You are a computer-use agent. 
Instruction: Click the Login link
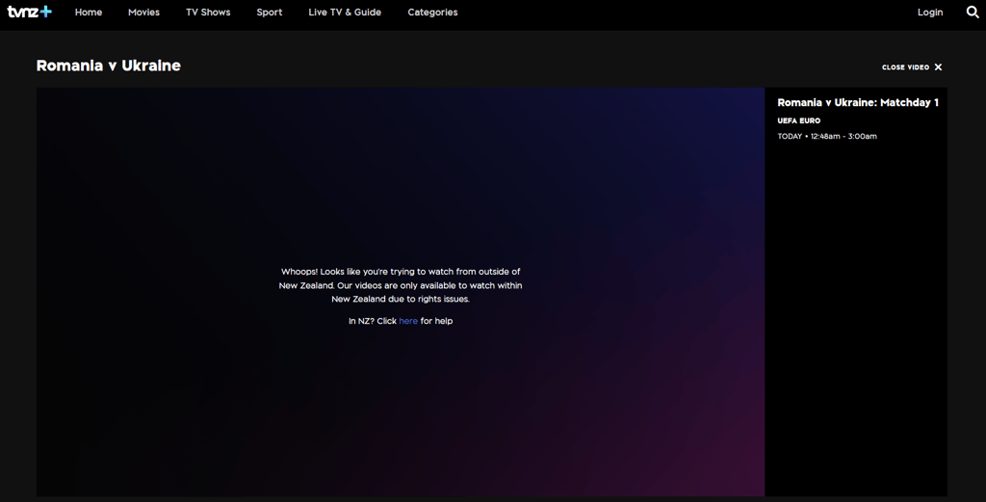(930, 12)
